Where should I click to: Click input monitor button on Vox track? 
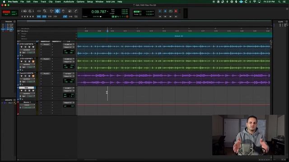pyautogui.click(x=25, y=90)
